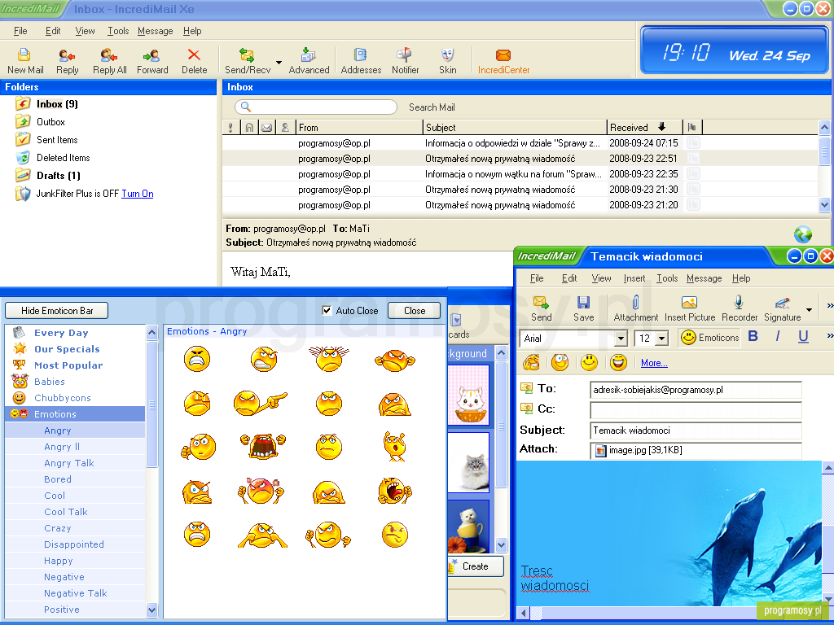Open the Send/Recv dropdown arrow
The width and height of the screenshot is (834, 625).
(279, 62)
